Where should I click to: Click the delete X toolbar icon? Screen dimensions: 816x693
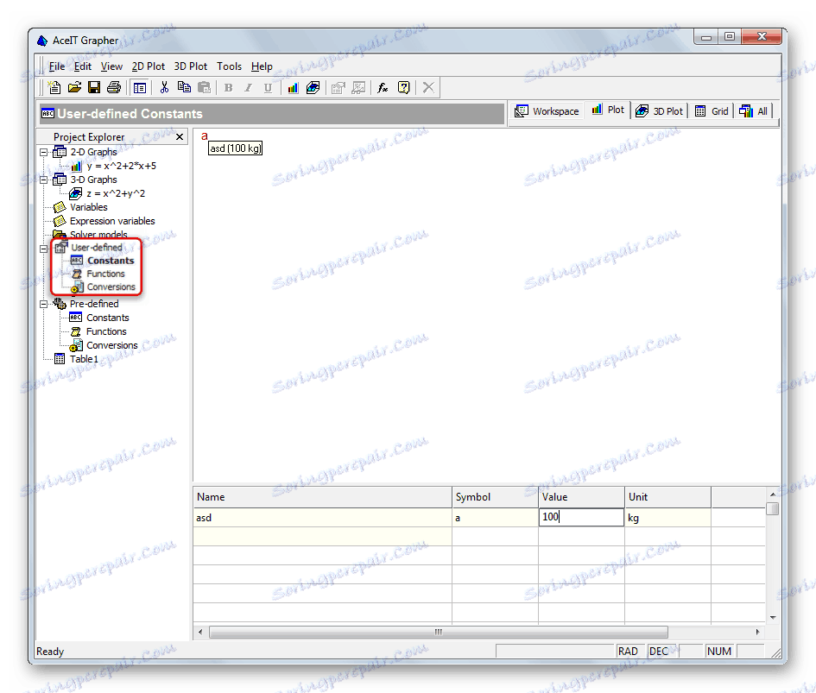pos(428,87)
